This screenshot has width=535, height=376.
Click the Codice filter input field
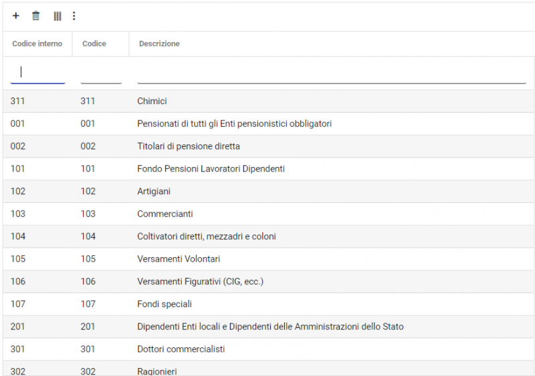point(101,73)
